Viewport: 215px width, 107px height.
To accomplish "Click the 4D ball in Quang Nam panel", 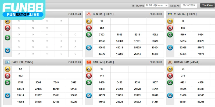I will 170,83.
